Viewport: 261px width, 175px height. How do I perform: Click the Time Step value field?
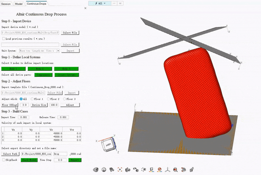(x=60, y=160)
